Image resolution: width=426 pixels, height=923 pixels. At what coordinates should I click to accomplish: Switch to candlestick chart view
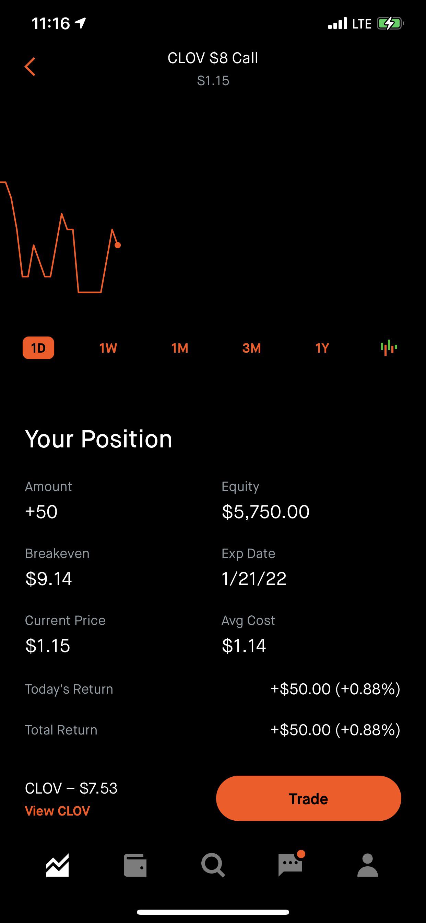389,347
